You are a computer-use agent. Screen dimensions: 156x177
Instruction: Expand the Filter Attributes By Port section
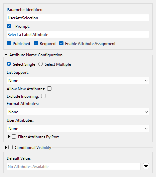coord(9,137)
